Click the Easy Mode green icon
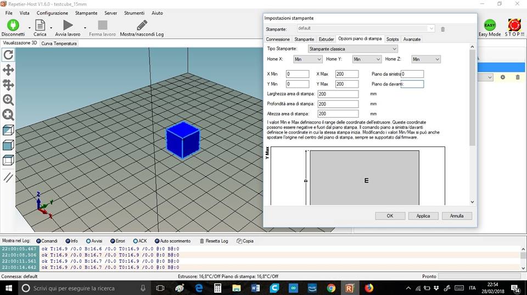 click(x=490, y=25)
